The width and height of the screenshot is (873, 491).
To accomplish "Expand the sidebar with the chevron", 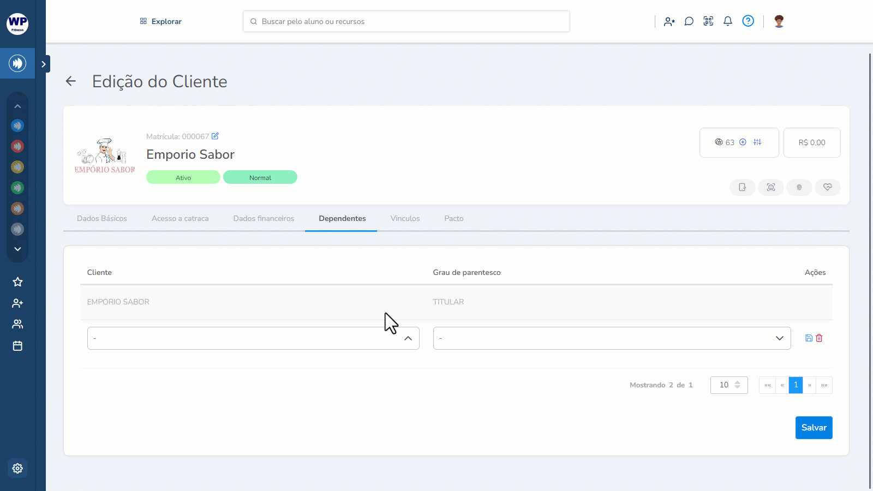I will pos(44,64).
